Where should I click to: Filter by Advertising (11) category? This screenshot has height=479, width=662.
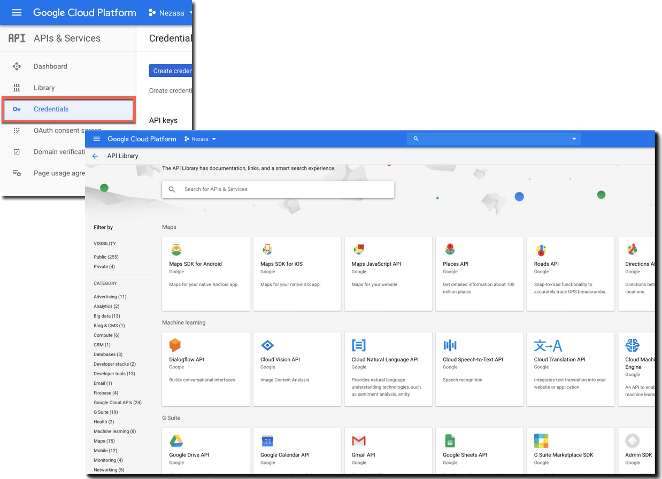click(x=110, y=297)
